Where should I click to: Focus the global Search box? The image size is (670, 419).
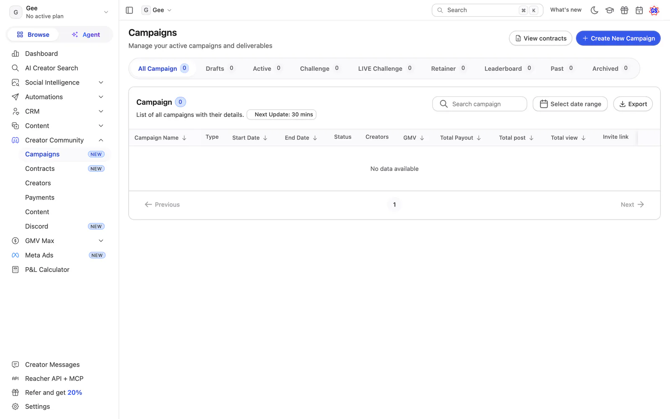[x=487, y=10]
